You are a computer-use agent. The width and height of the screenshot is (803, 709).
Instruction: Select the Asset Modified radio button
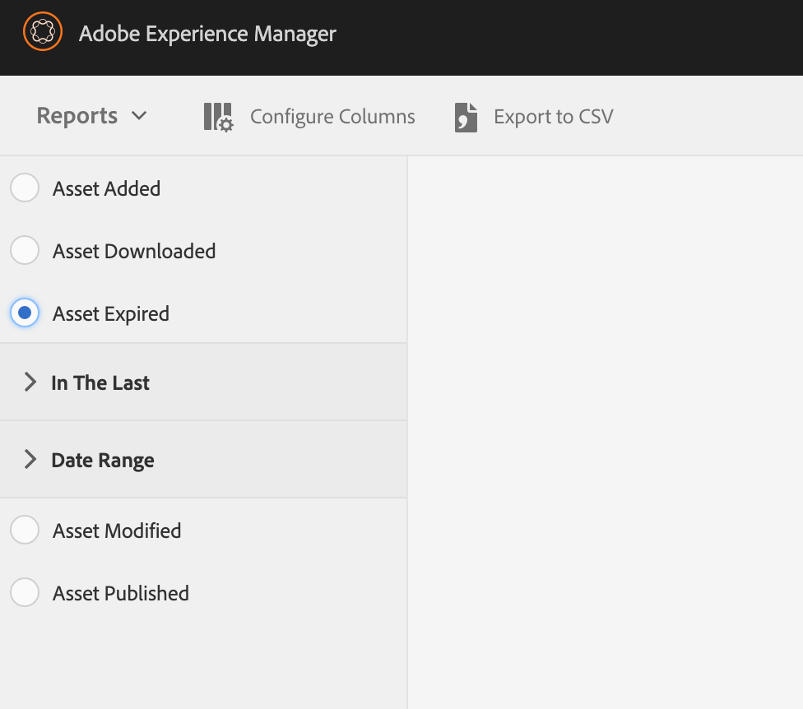point(25,531)
